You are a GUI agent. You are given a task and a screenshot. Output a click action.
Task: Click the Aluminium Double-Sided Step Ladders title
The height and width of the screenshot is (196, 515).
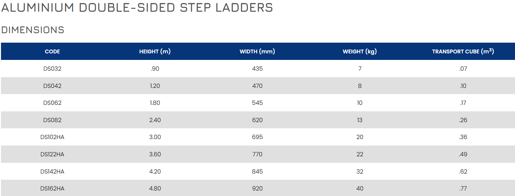coord(137,8)
